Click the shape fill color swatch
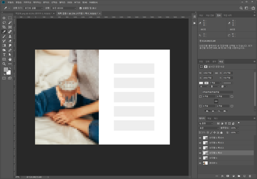257x179 pixels. [201, 83]
